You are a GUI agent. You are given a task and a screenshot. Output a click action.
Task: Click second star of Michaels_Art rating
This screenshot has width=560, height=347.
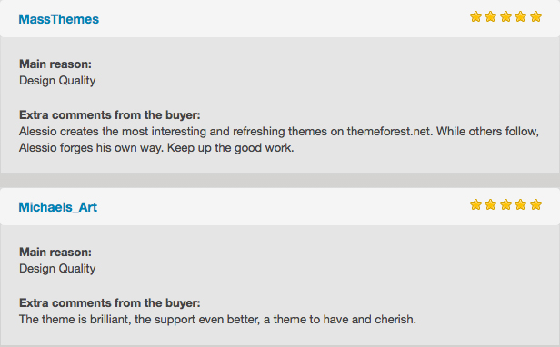coord(491,204)
